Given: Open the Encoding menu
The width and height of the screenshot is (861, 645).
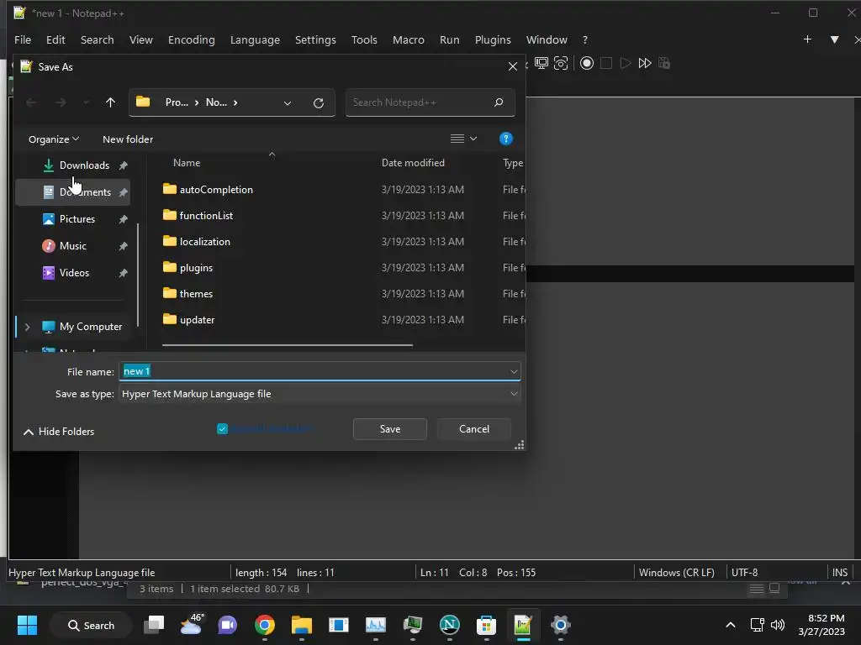Looking at the screenshot, I should click(x=191, y=40).
